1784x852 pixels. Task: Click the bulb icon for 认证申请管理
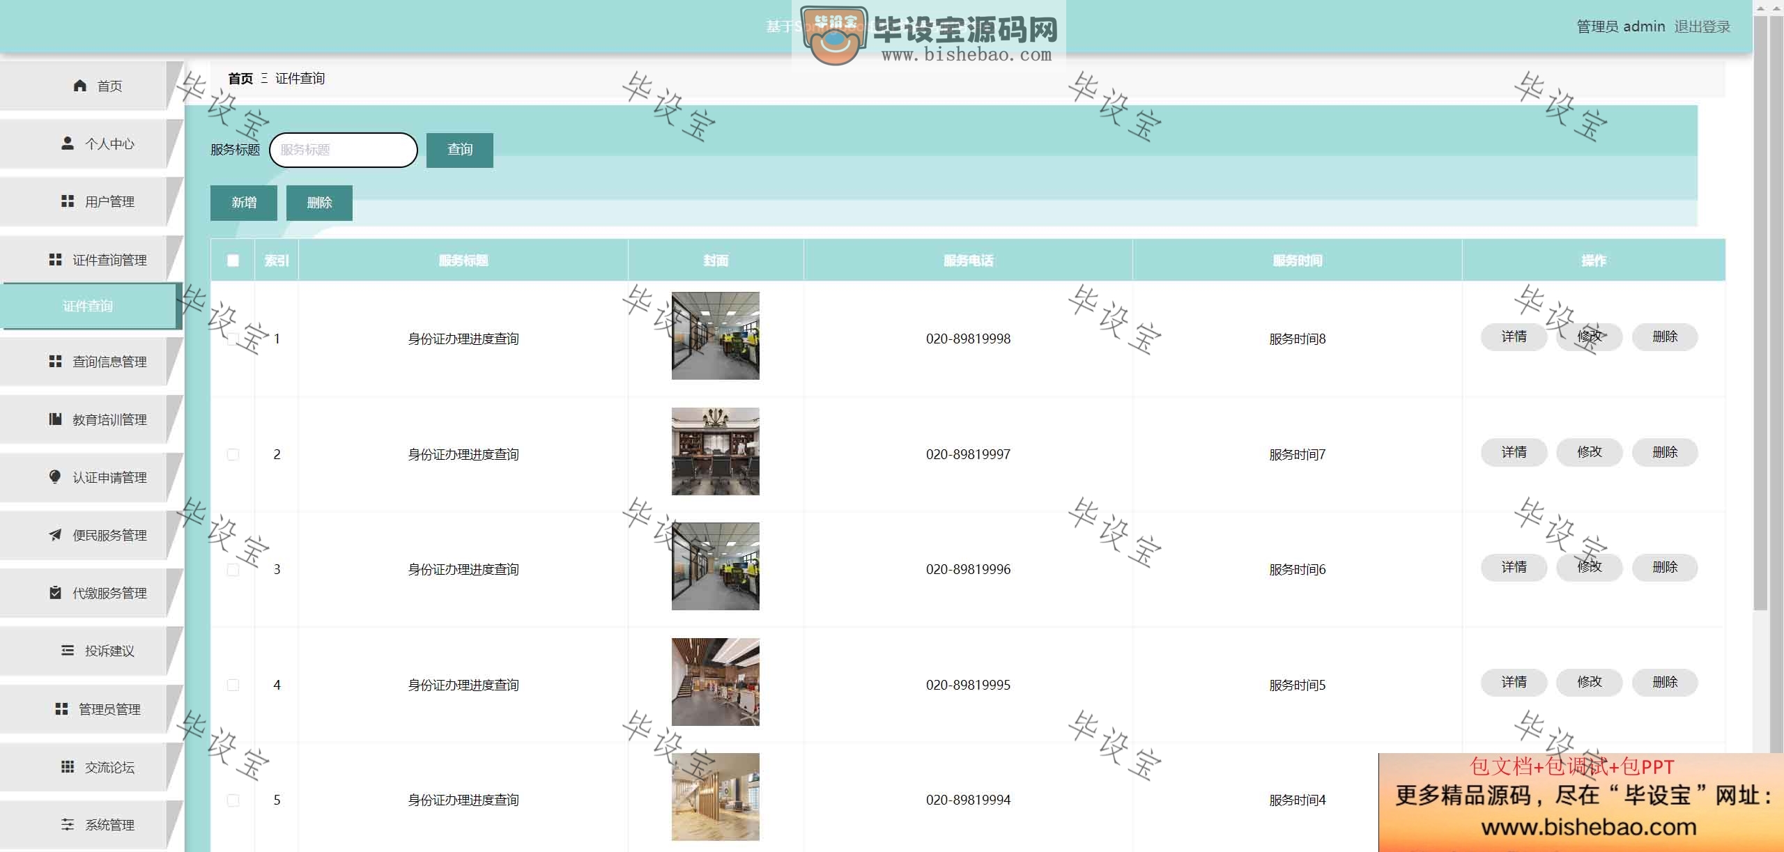(x=55, y=477)
